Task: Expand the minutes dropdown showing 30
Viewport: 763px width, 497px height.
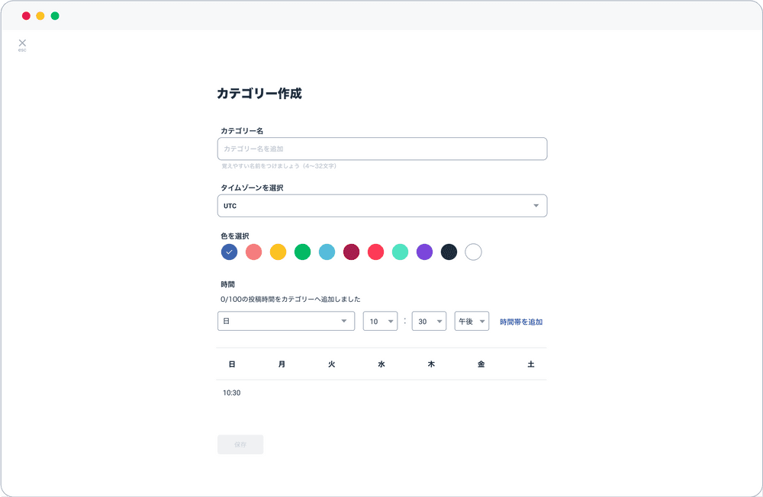Action: click(x=429, y=322)
